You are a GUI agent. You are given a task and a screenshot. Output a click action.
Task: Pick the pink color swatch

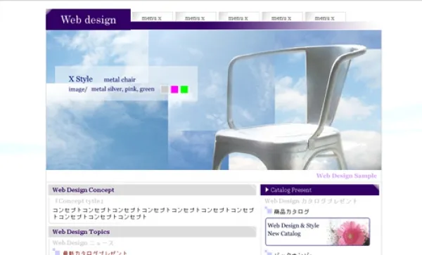pos(174,89)
